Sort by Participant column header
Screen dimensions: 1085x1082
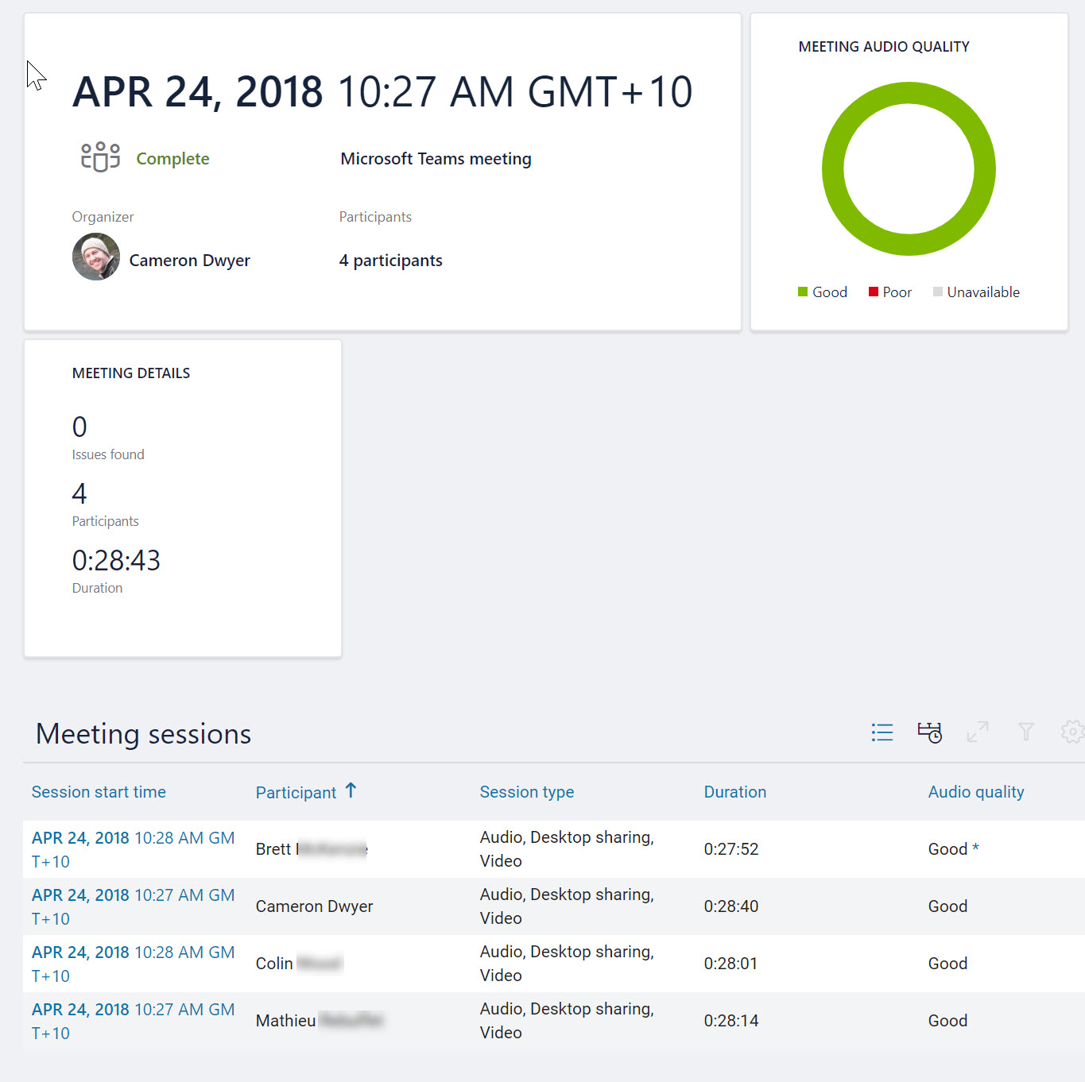(296, 793)
